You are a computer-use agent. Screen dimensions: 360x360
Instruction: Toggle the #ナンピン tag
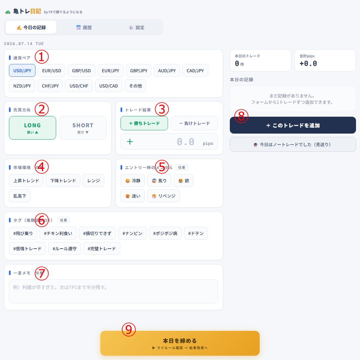132,233
